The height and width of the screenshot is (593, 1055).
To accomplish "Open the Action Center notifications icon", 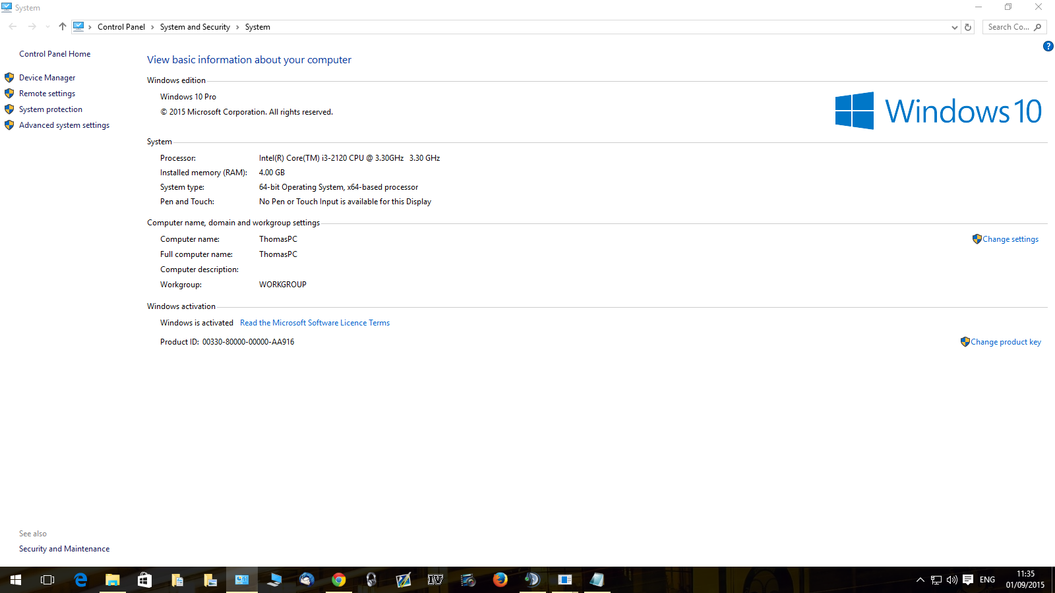I will 968,580.
